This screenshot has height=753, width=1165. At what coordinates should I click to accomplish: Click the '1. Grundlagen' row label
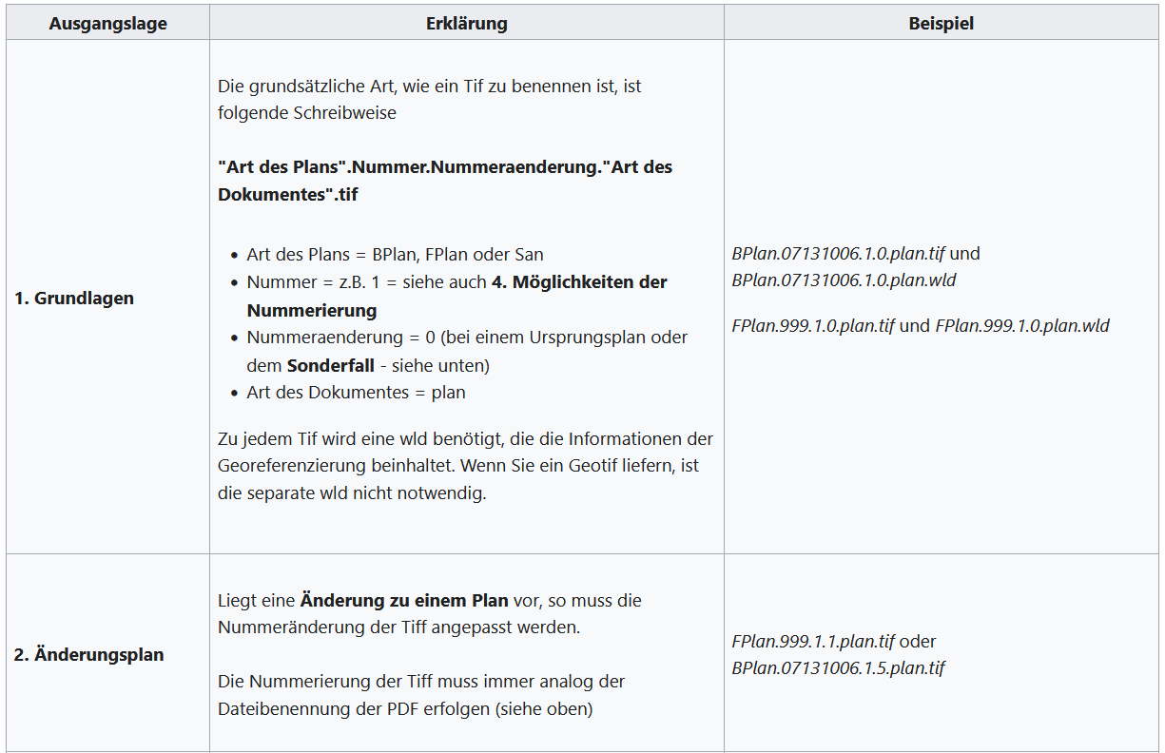pyautogui.click(x=74, y=298)
